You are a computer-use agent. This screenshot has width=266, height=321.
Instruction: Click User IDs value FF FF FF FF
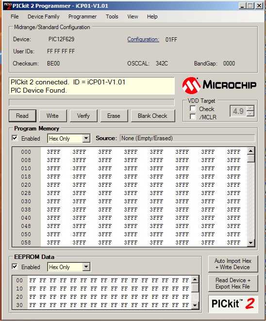click(61, 51)
